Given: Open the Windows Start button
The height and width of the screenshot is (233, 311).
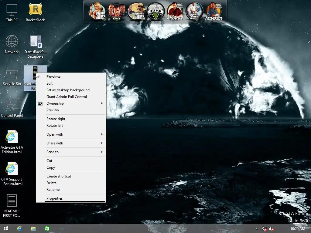Looking at the screenshot, I should pyautogui.click(x=6, y=228).
